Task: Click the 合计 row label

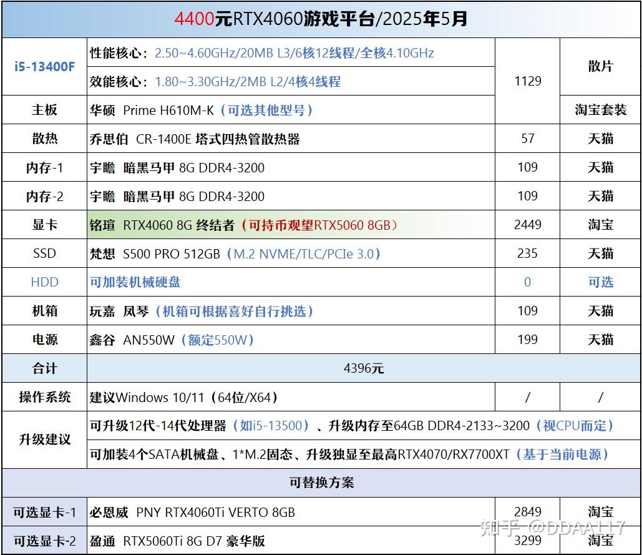Action: coord(45,368)
